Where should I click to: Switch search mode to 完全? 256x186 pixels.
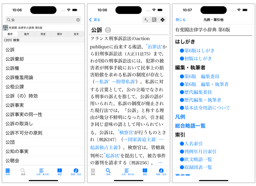pyautogui.click(x=43, y=34)
